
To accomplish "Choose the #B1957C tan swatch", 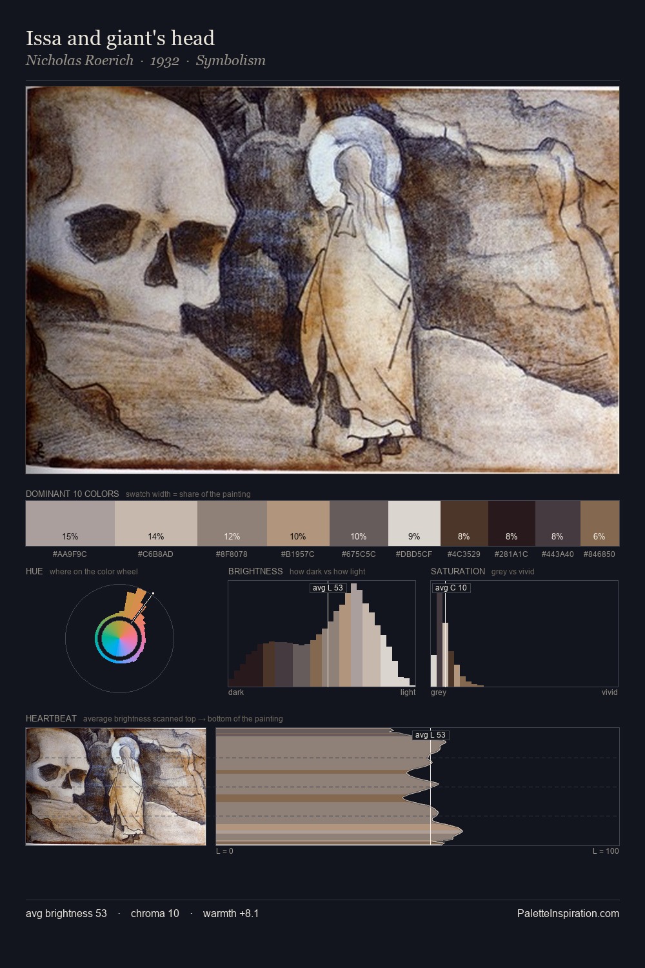I will pos(298,523).
